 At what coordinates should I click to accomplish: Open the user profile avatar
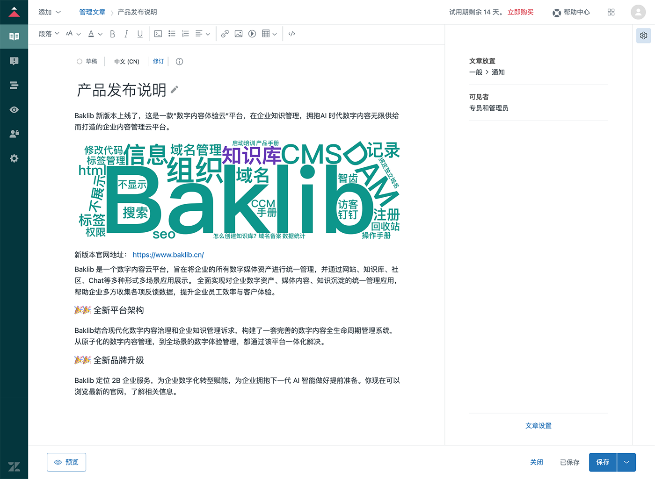(638, 12)
